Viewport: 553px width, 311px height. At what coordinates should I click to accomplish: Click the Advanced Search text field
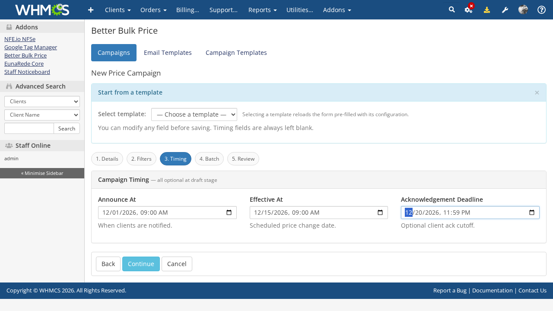pos(29,128)
